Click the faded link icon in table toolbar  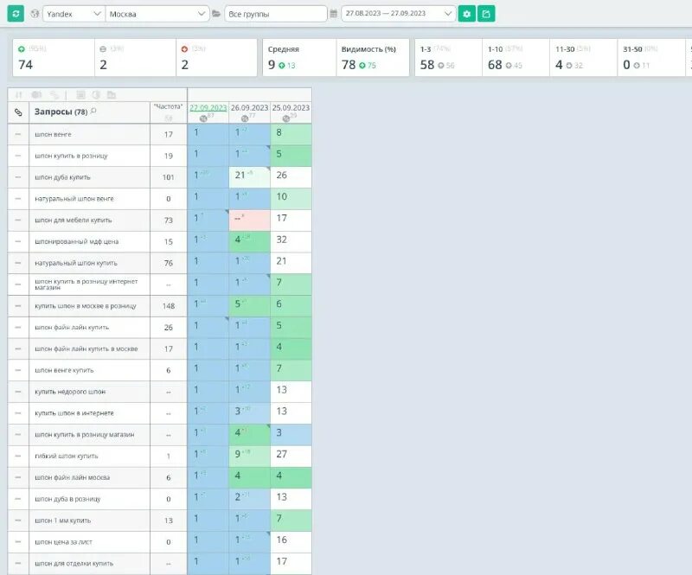(x=54, y=95)
